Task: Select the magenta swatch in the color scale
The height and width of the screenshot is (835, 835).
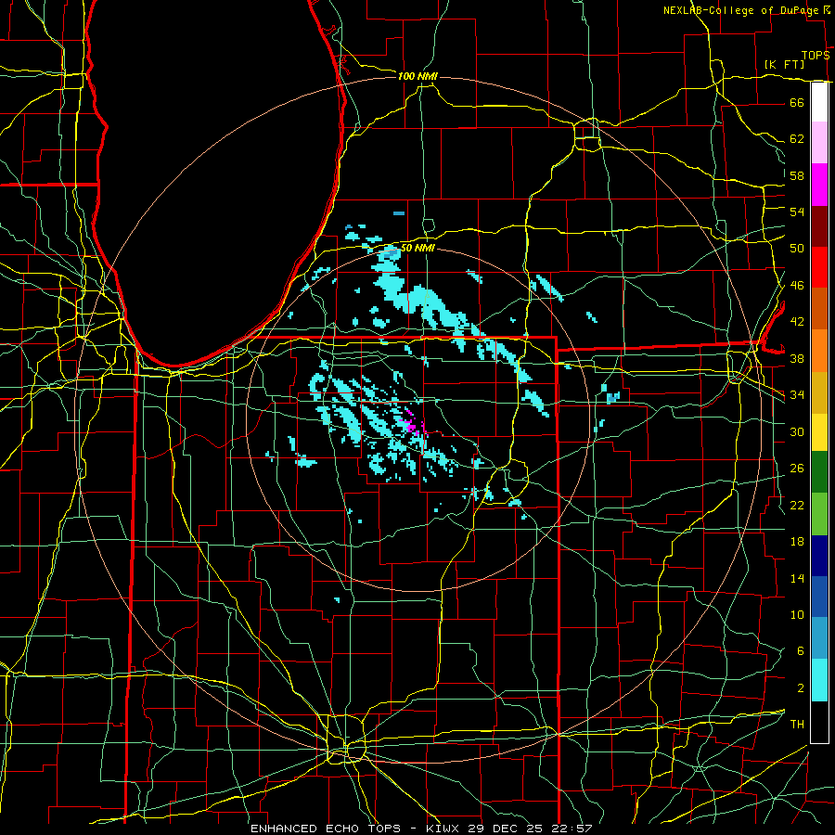Action: coord(819,185)
